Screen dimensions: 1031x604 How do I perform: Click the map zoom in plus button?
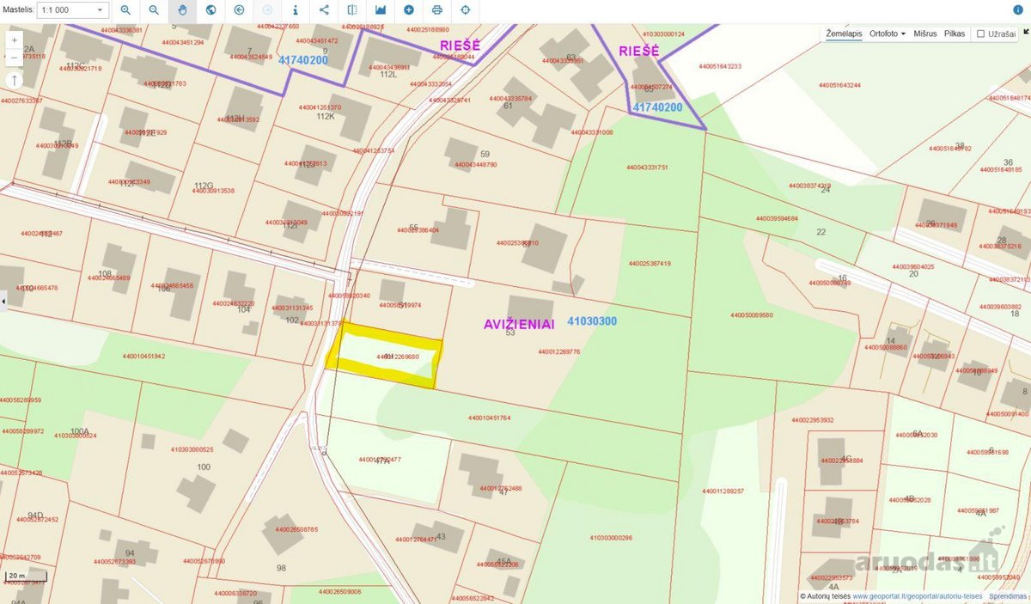[14, 40]
